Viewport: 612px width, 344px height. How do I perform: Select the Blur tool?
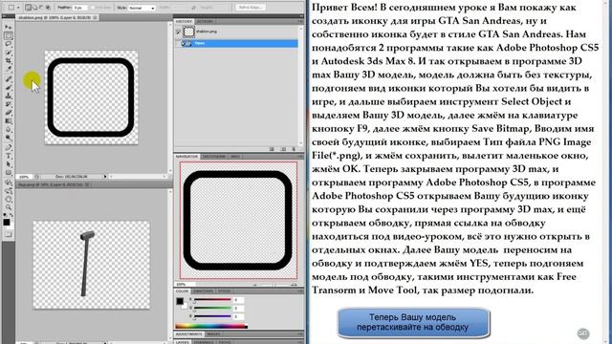[8, 130]
